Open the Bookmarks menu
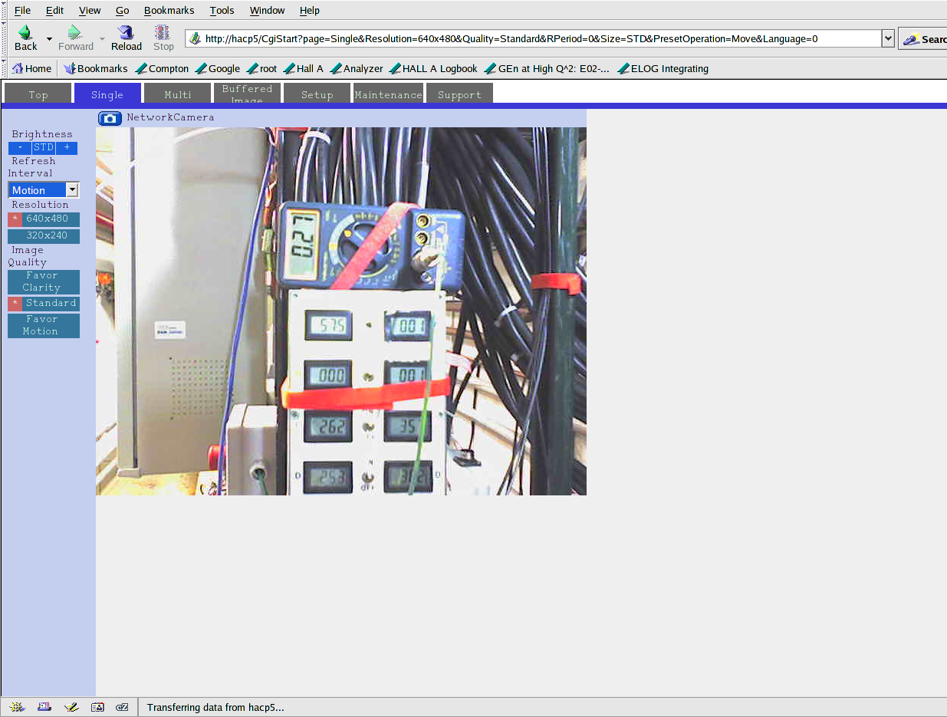The image size is (947, 717). 169,10
